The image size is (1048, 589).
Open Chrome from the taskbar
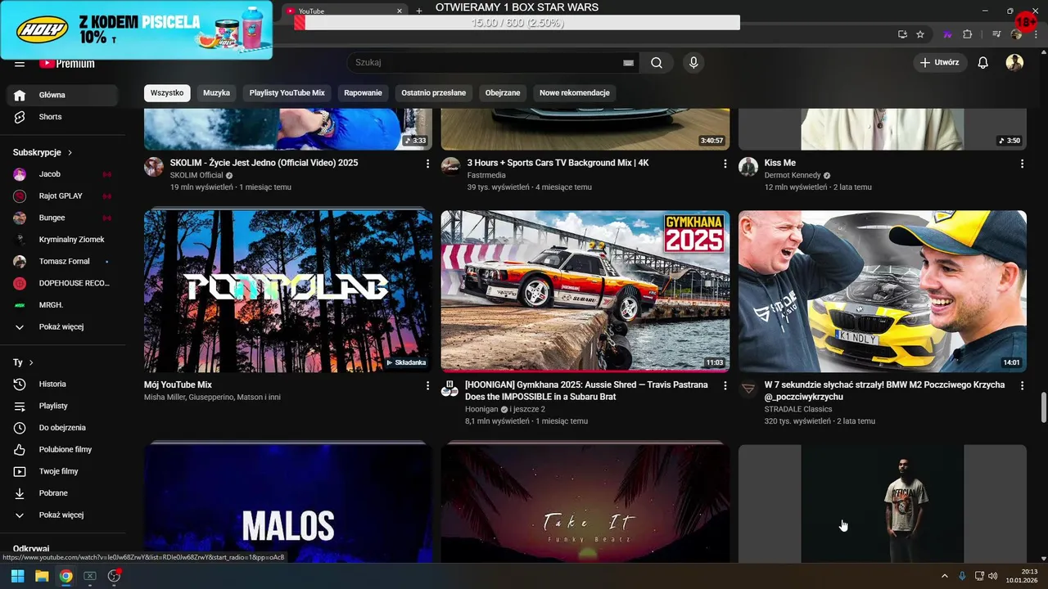65,576
